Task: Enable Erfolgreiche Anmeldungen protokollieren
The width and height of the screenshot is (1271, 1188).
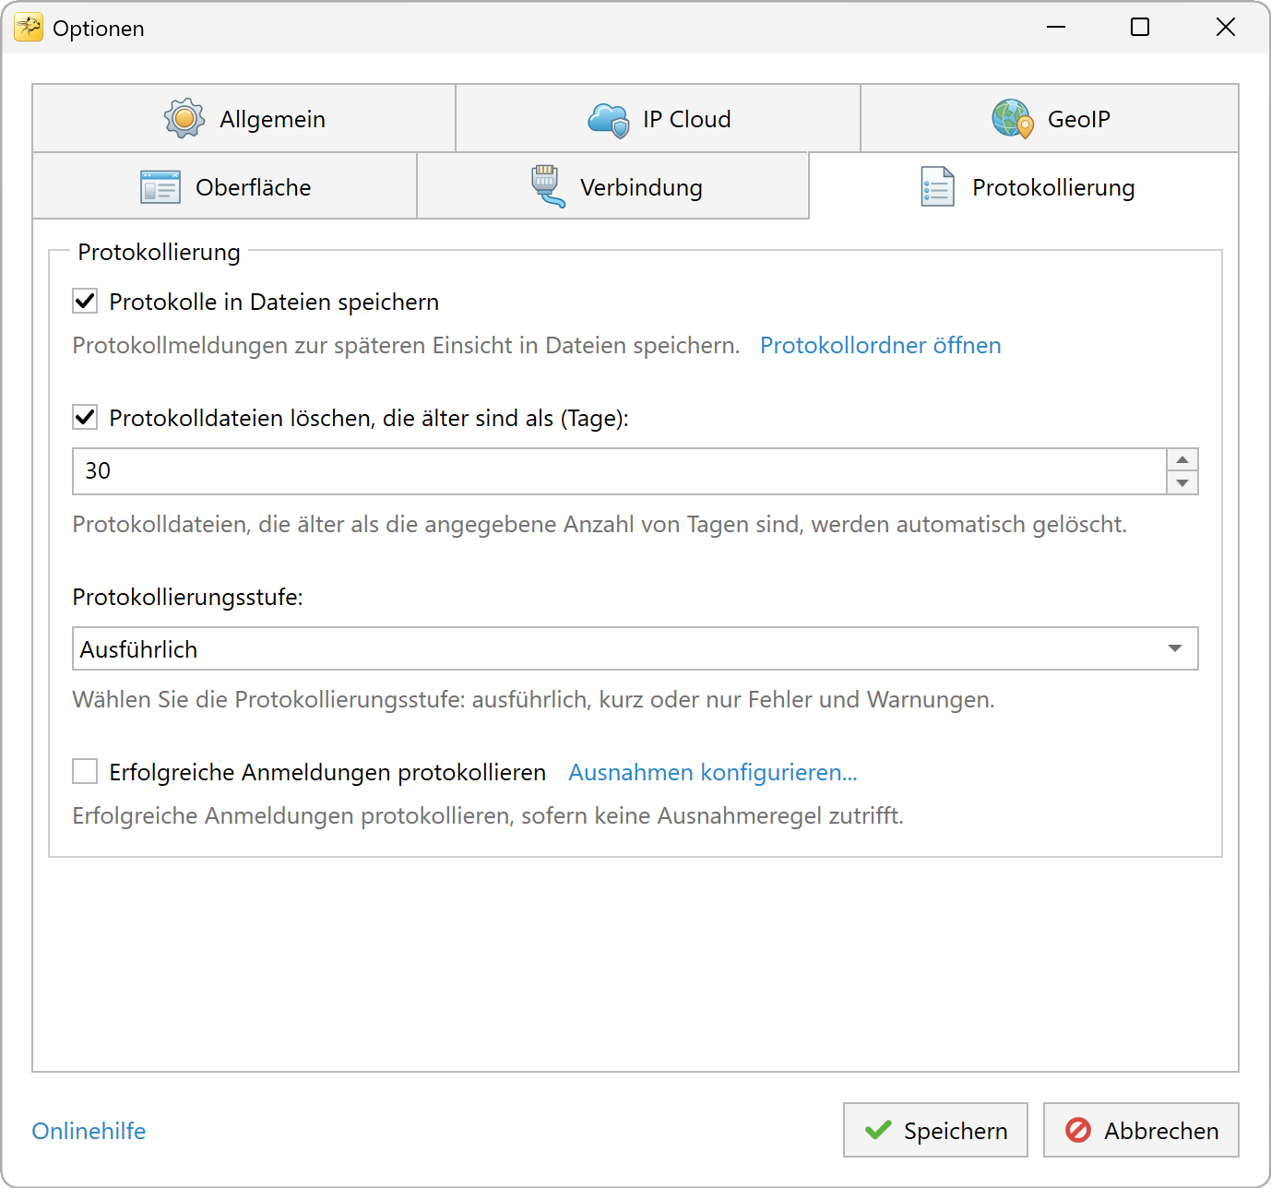Action: [85, 771]
